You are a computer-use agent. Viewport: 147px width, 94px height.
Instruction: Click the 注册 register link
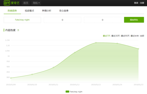[142, 3]
